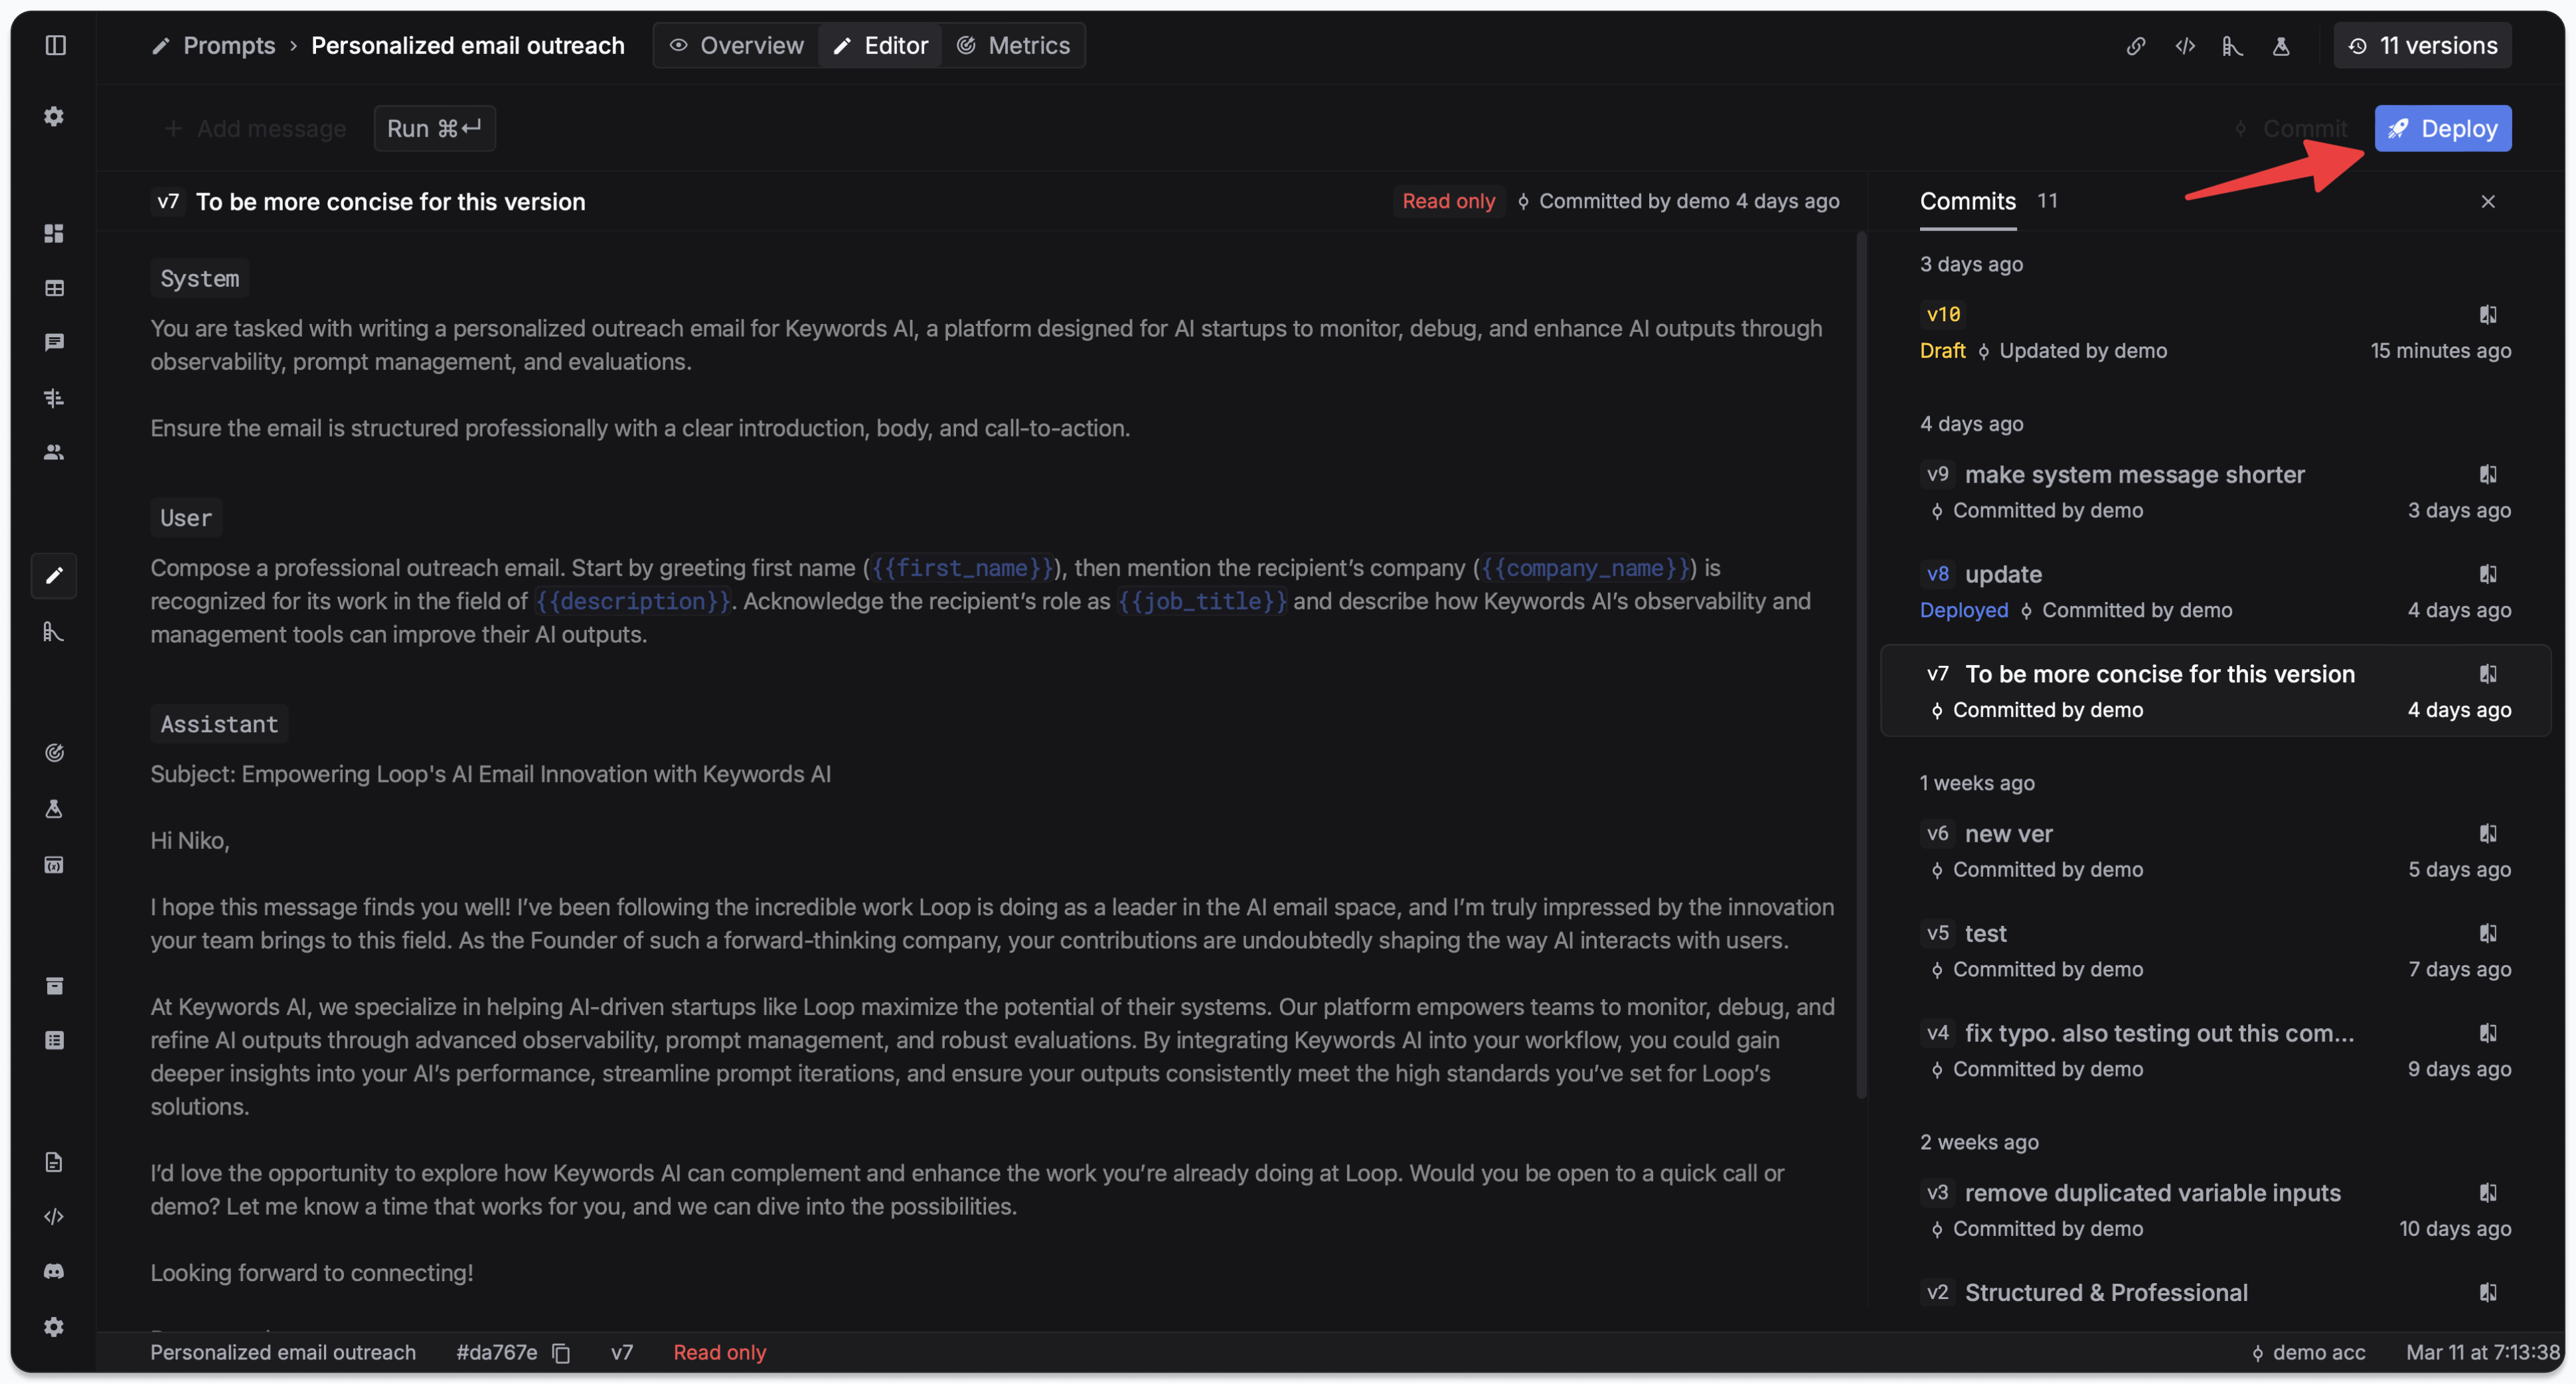Switch to the Editor tab
Screen dimensions: 2576x1384
880,45
